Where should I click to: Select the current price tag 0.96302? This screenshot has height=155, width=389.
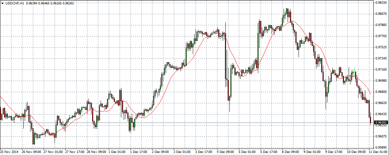[381, 123]
